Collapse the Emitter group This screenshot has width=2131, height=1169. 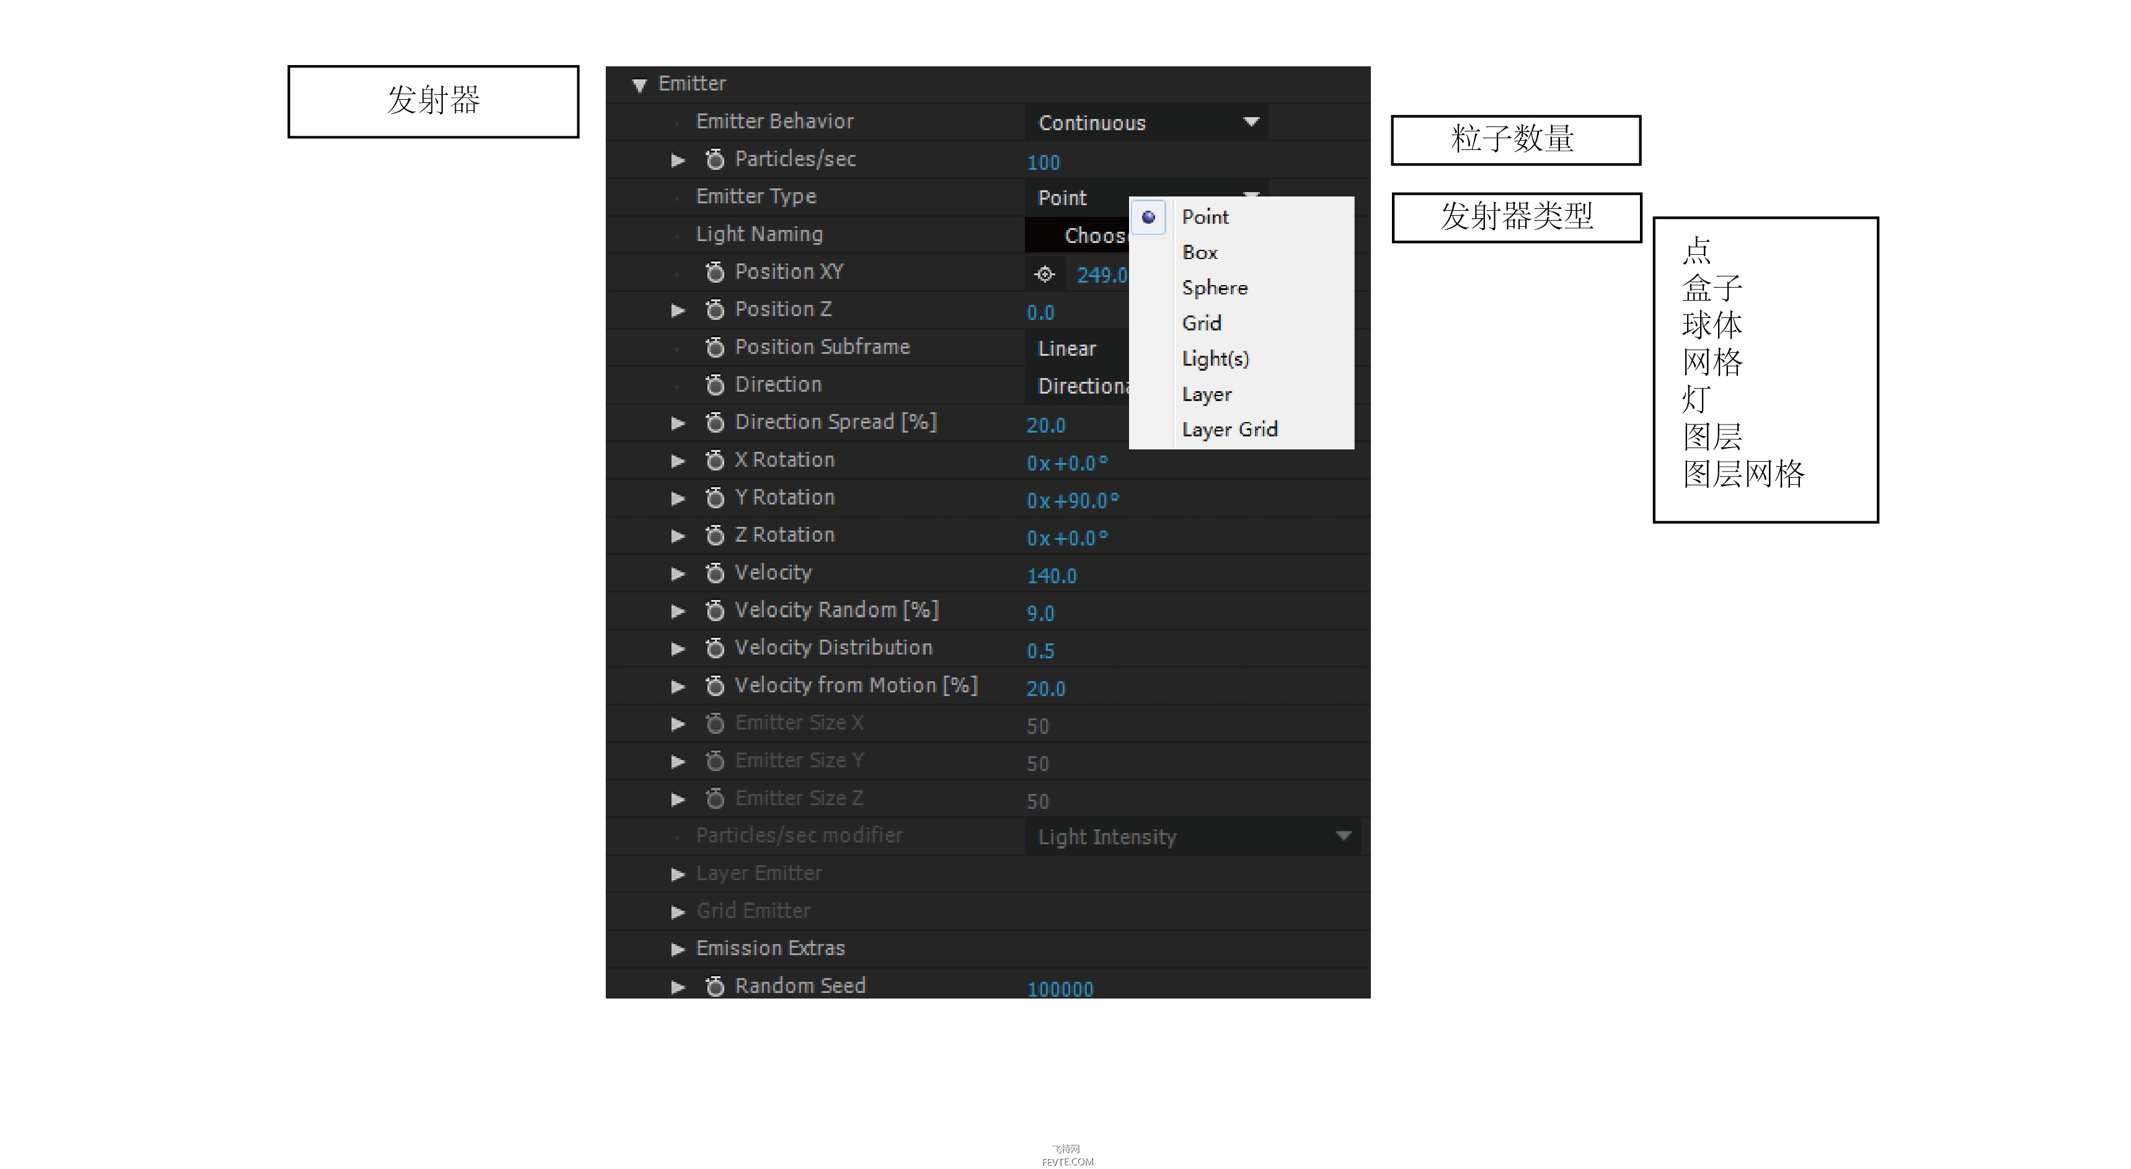tap(639, 82)
